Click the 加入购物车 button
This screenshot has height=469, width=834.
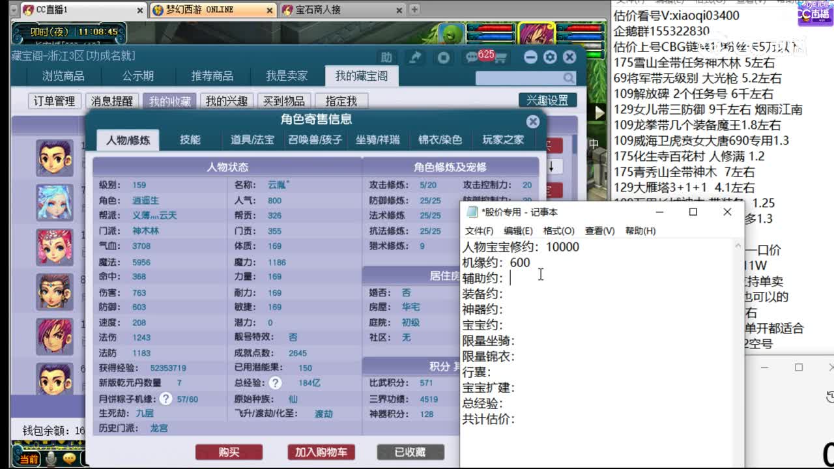321,452
